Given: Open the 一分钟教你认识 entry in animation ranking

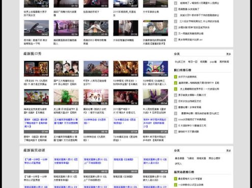Looking at the screenshot, I should [191, 185].
